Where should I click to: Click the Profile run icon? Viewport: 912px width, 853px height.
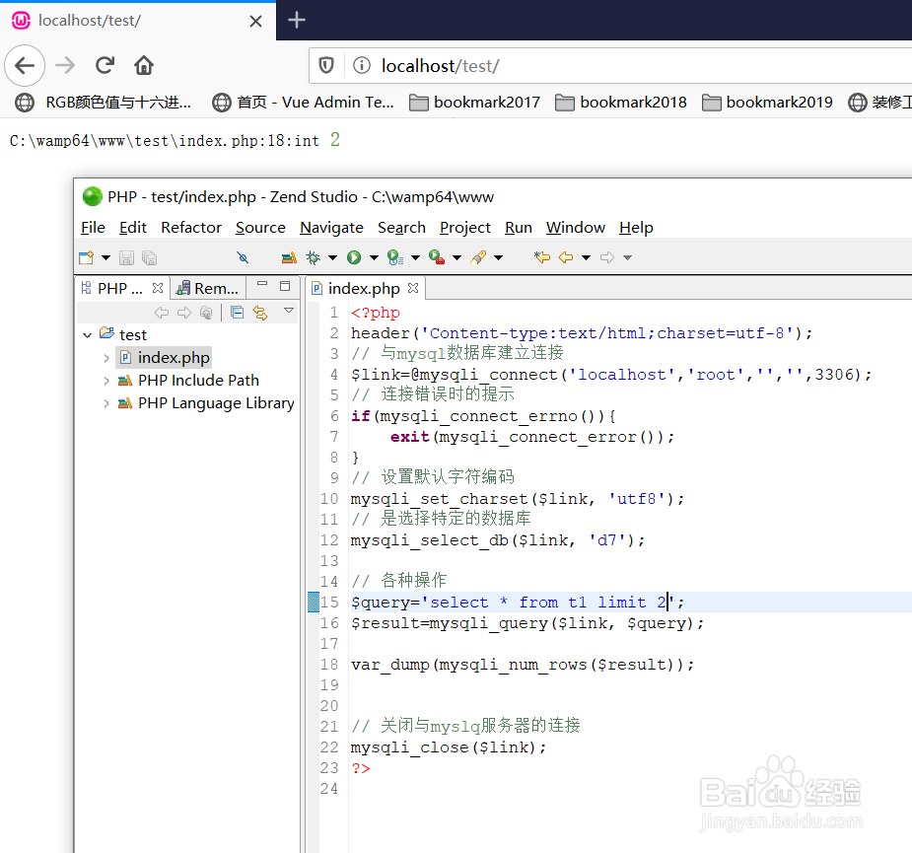[x=395, y=257]
